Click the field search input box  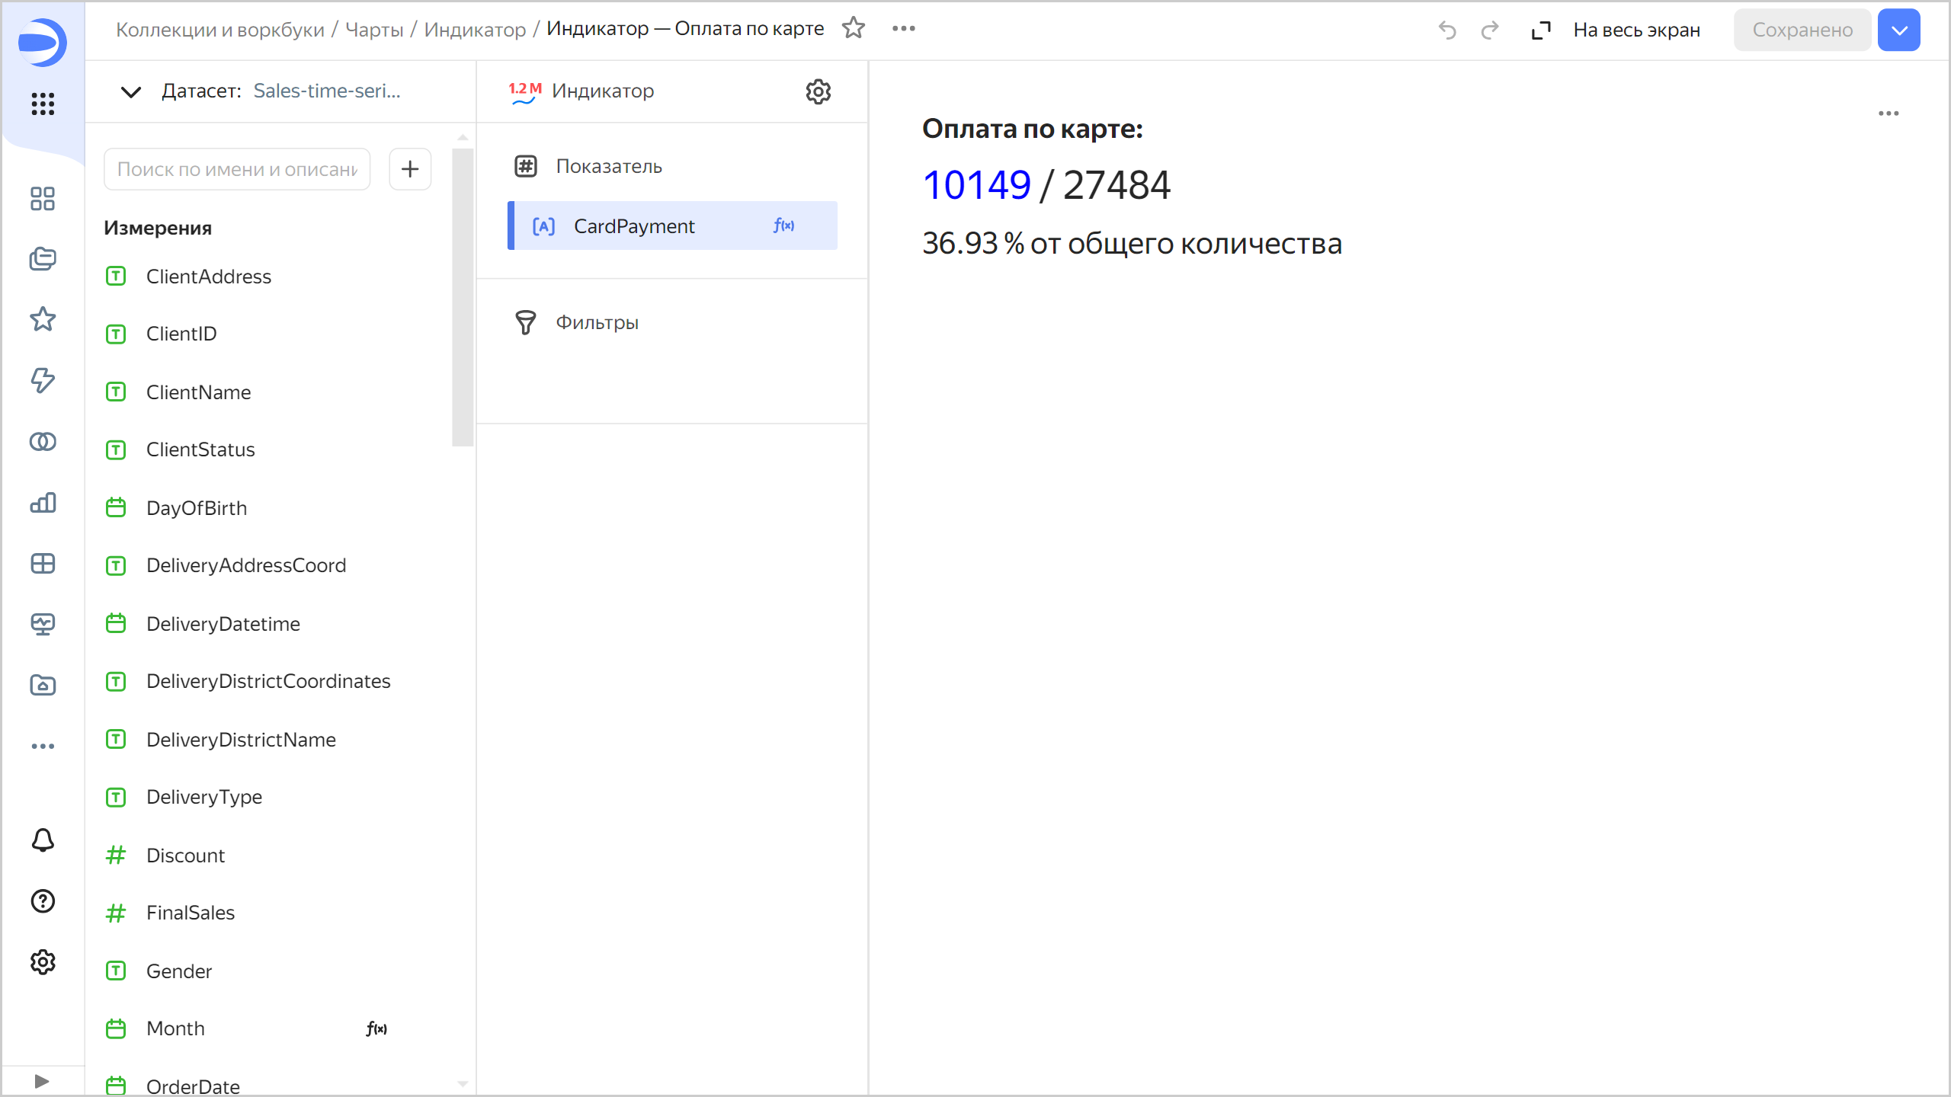click(x=237, y=169)
